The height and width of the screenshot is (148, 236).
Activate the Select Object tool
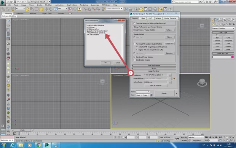coord(27,9)
